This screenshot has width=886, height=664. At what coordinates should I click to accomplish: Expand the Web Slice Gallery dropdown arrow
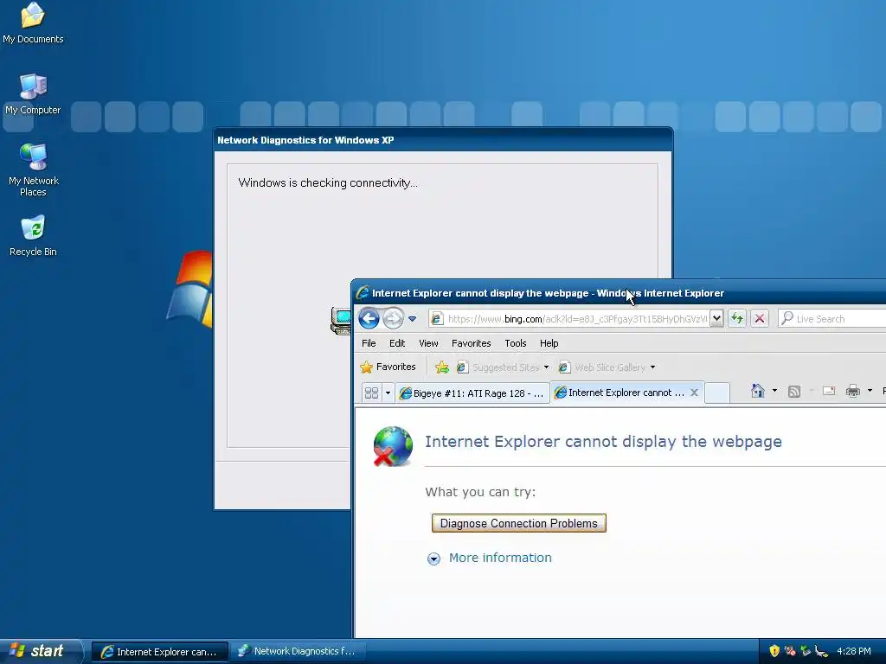[652, 367]
